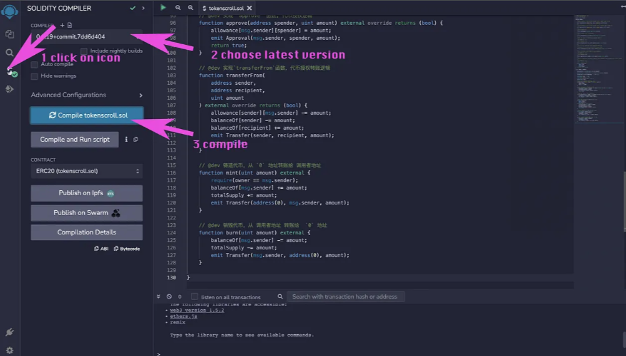
Task: Select the tokenscroll.sol editor tab
Action: pos(226,8)
